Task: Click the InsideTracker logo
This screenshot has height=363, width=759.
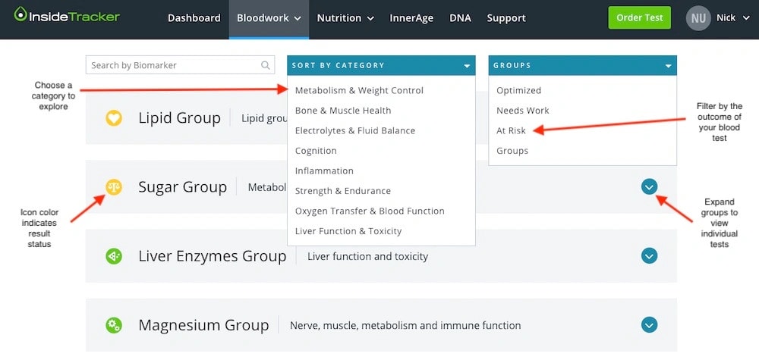Action: tap(66, 15)
